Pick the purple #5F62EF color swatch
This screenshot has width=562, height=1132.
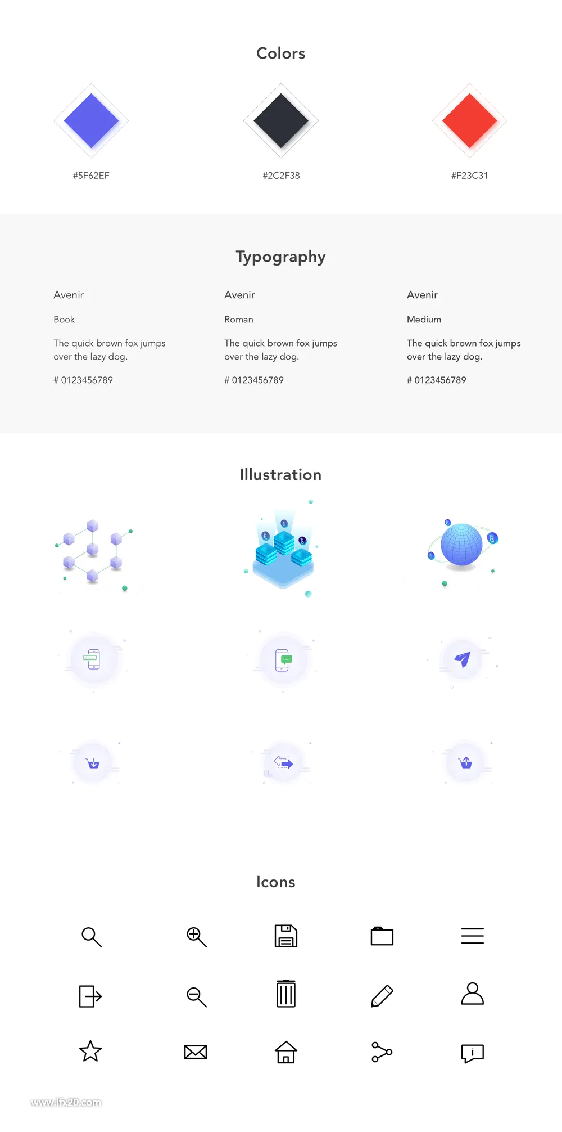[91, 120]
